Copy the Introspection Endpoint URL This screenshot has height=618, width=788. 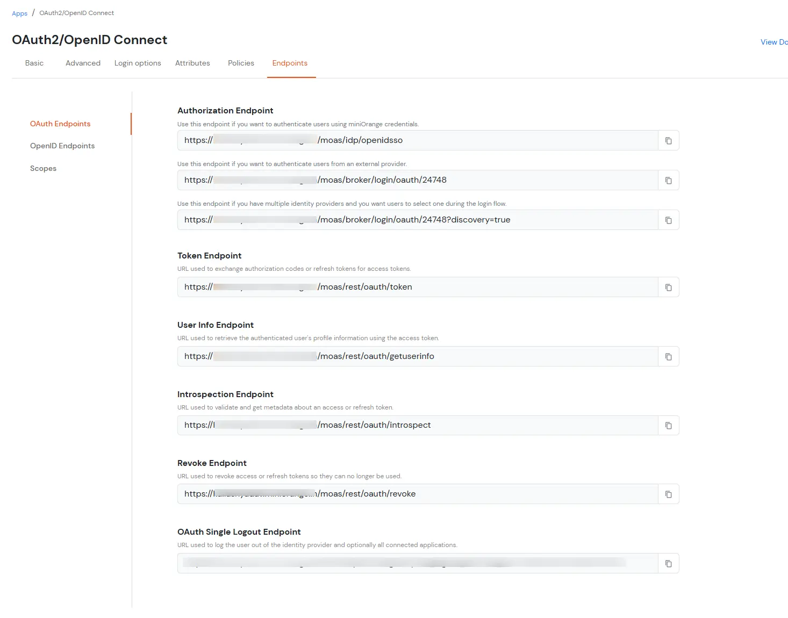[x=668, y=425]
